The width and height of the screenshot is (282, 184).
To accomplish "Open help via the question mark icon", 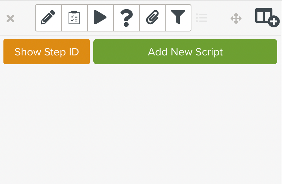I will point(126,18).
